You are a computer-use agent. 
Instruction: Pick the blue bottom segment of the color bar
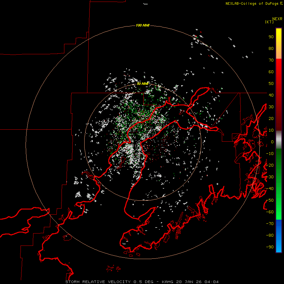pyautogui.click(x=279, y=236)
